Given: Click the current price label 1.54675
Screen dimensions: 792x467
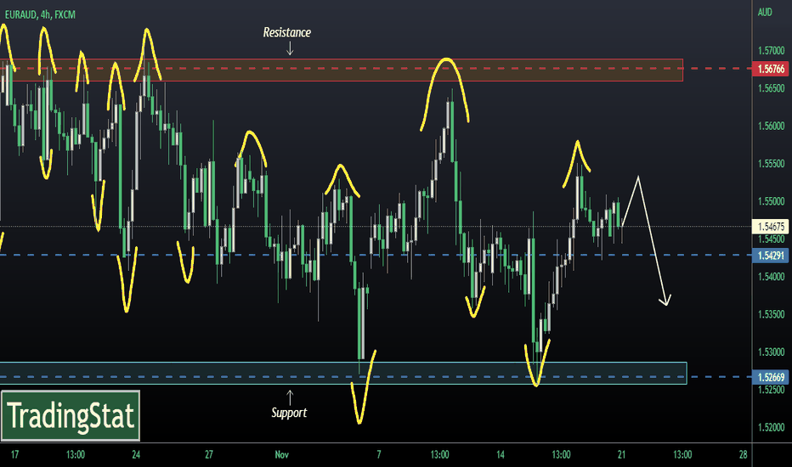Looking at the screenshot, I should point(771,226).
